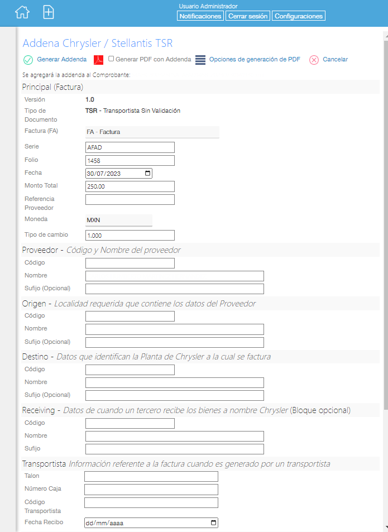The image size is (388, 532).
Task: Click the red PDF icon
Action: 98,60
